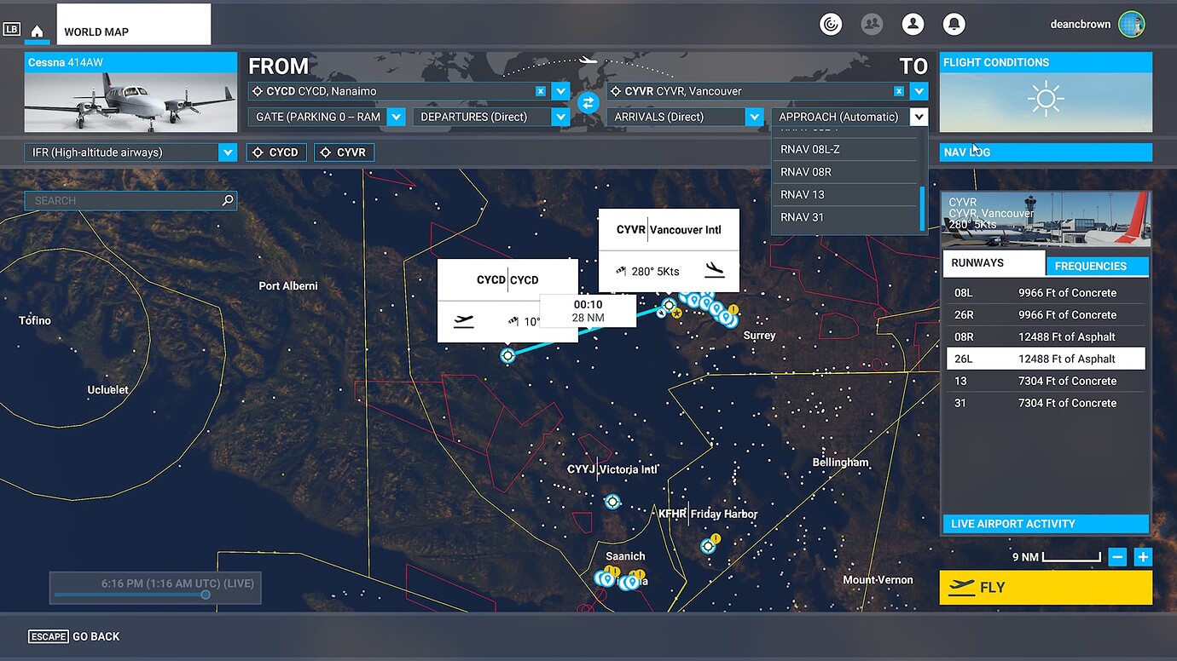
Task: Switch to the FREQUENCIES tab
Action: (1097, 266)
